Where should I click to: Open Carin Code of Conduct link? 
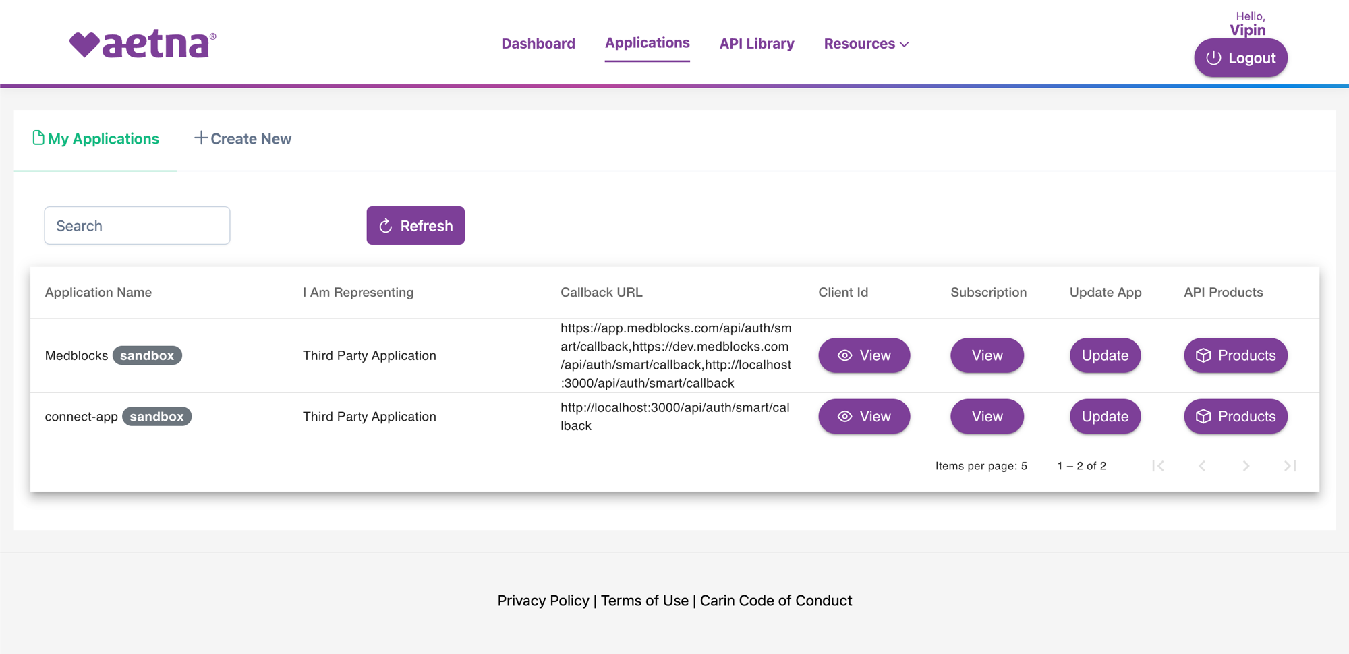tap(776, 601)
